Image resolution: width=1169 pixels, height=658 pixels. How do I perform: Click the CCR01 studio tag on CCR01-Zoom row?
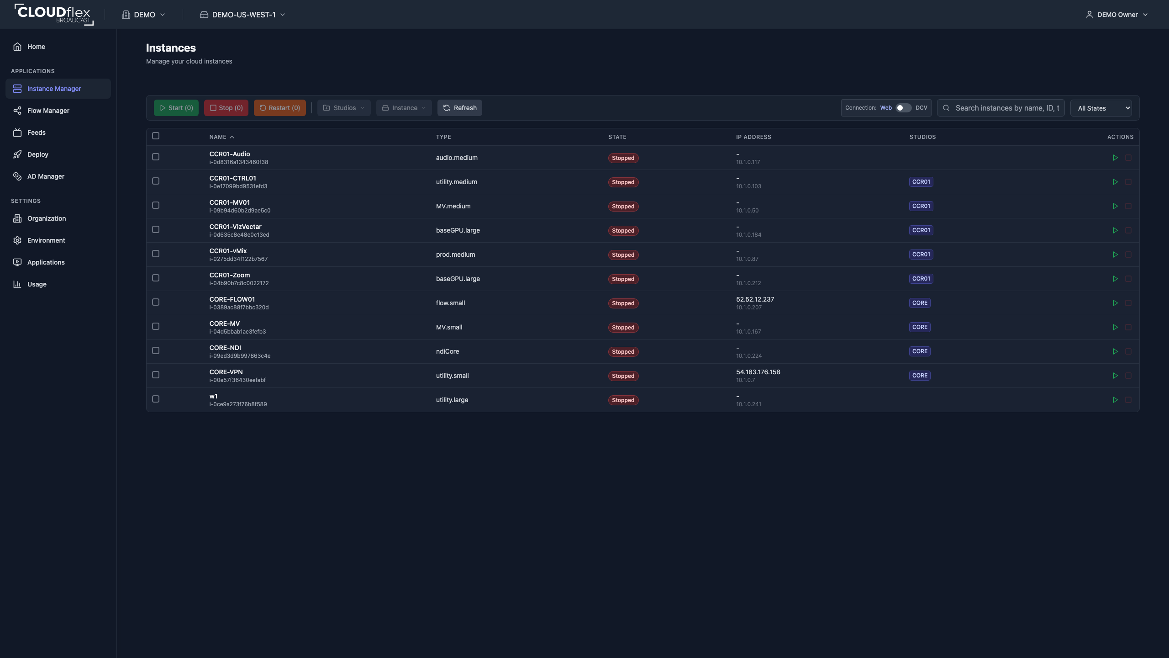[921, 279]
